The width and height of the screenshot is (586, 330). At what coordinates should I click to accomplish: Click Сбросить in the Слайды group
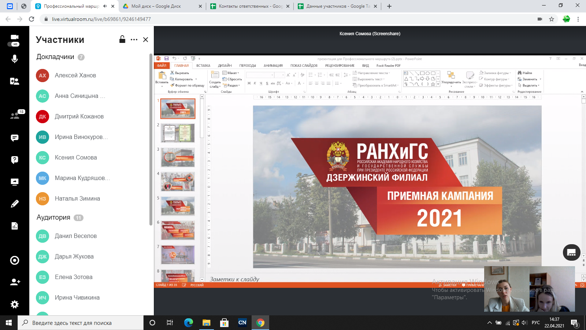pyautogui.click(x=232, y=79)
